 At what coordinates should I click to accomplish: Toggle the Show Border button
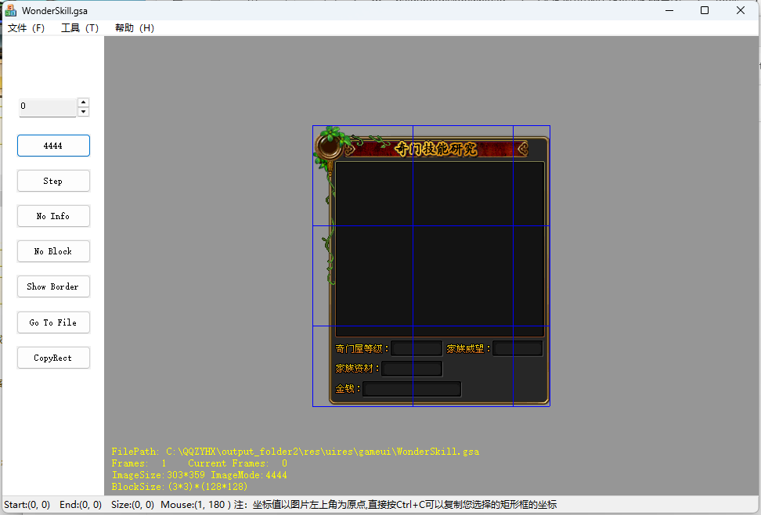[53, 286]
